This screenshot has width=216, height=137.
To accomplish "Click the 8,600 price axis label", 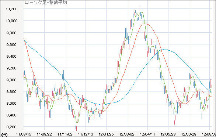I will click(11, 103).
